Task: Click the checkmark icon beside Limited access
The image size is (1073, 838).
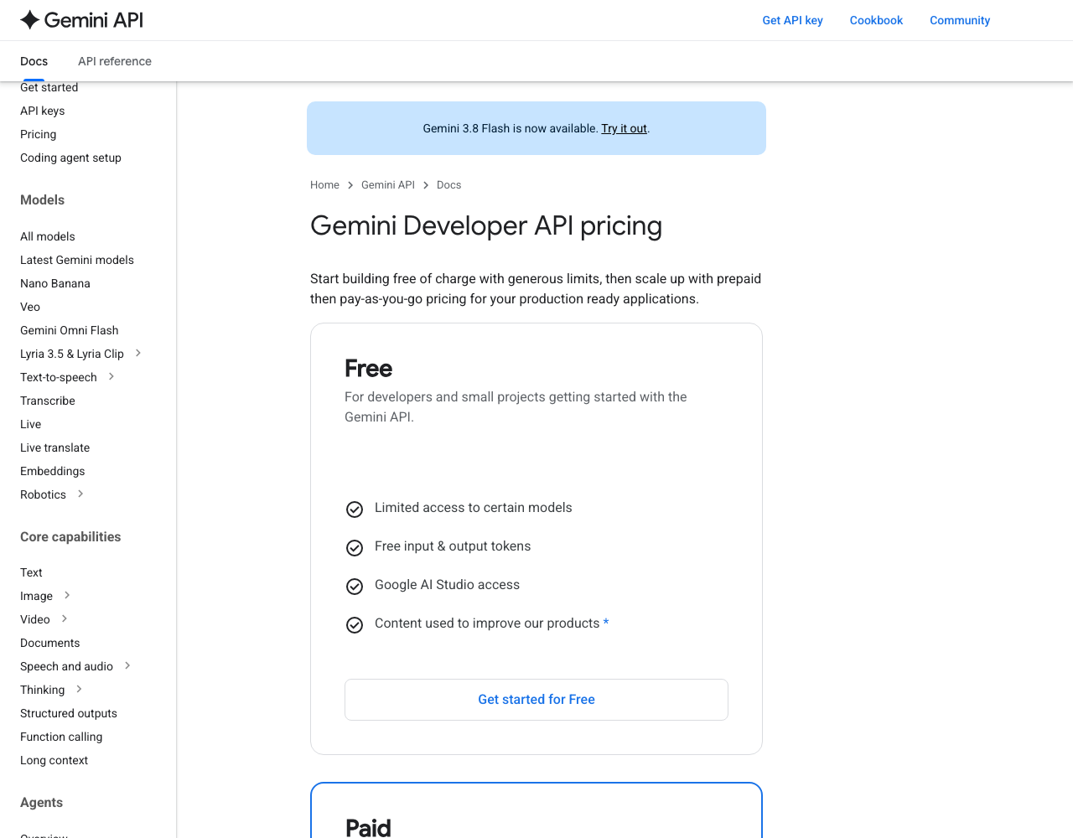Action: click(x=355, y=510)
